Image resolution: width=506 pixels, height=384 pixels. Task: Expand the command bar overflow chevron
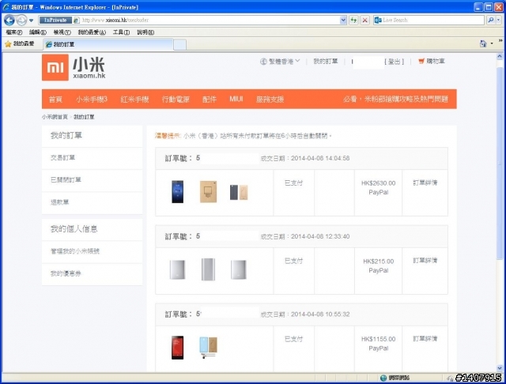500,41
